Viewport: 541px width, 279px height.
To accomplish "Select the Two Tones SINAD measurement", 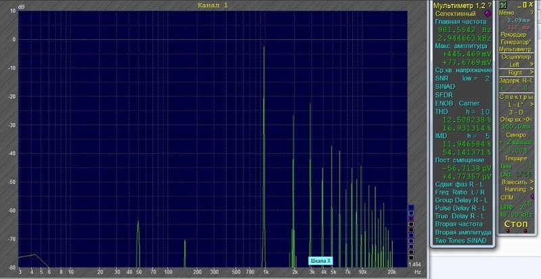I will coord(460,240).
